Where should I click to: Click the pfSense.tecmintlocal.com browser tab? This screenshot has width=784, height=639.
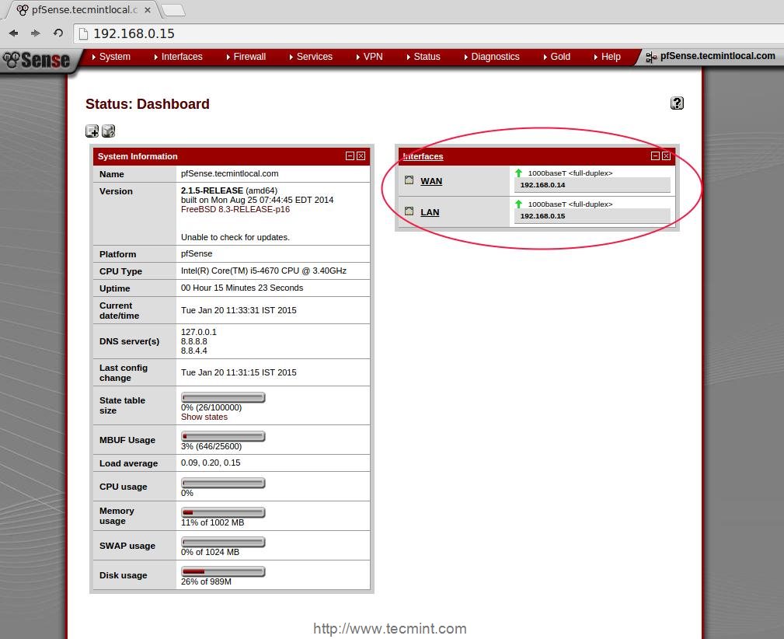coord(82,10)
